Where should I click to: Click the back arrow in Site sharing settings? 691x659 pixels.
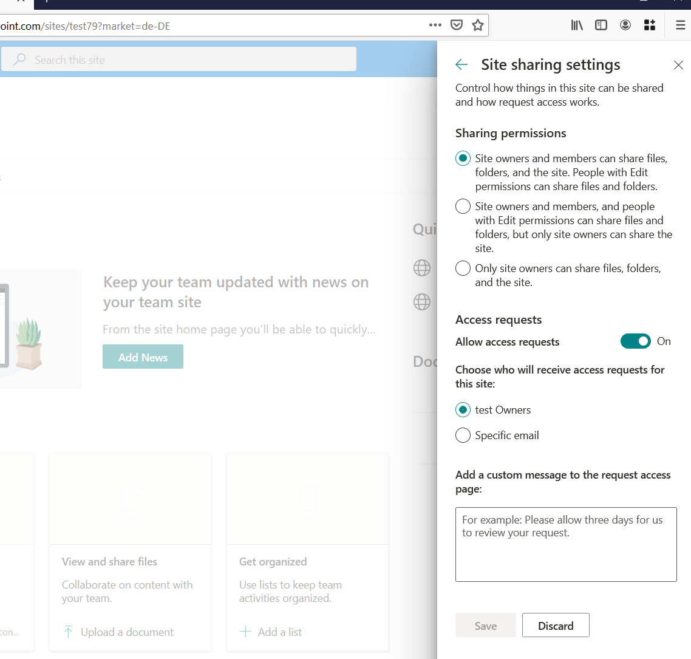coord(461,64)
